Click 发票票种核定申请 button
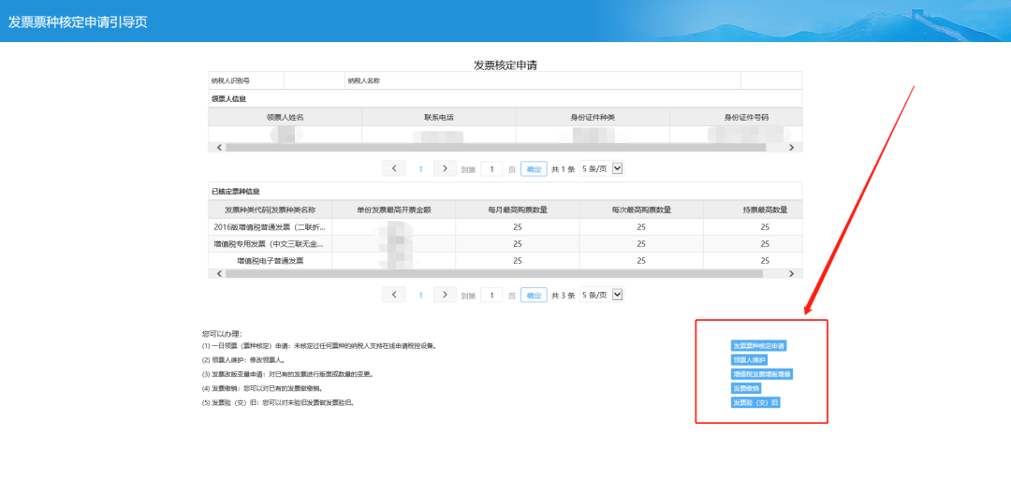The width and height of the screenshot is (1011, 478). point(758,345)
